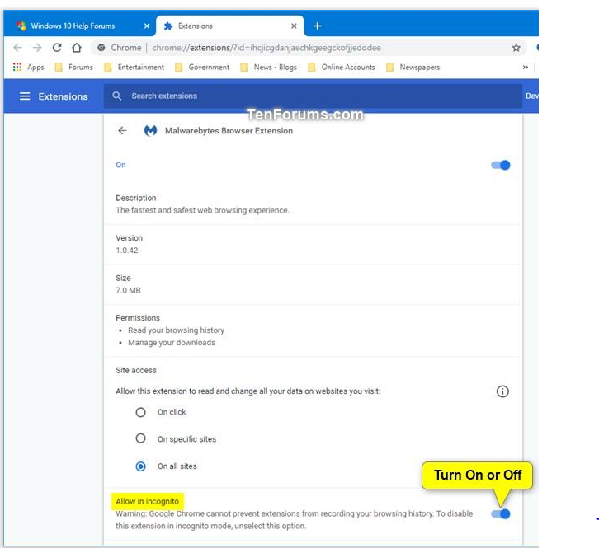599x548 pixels.
Task: Go to the home page icon
Action: click(x=77, y=48)
